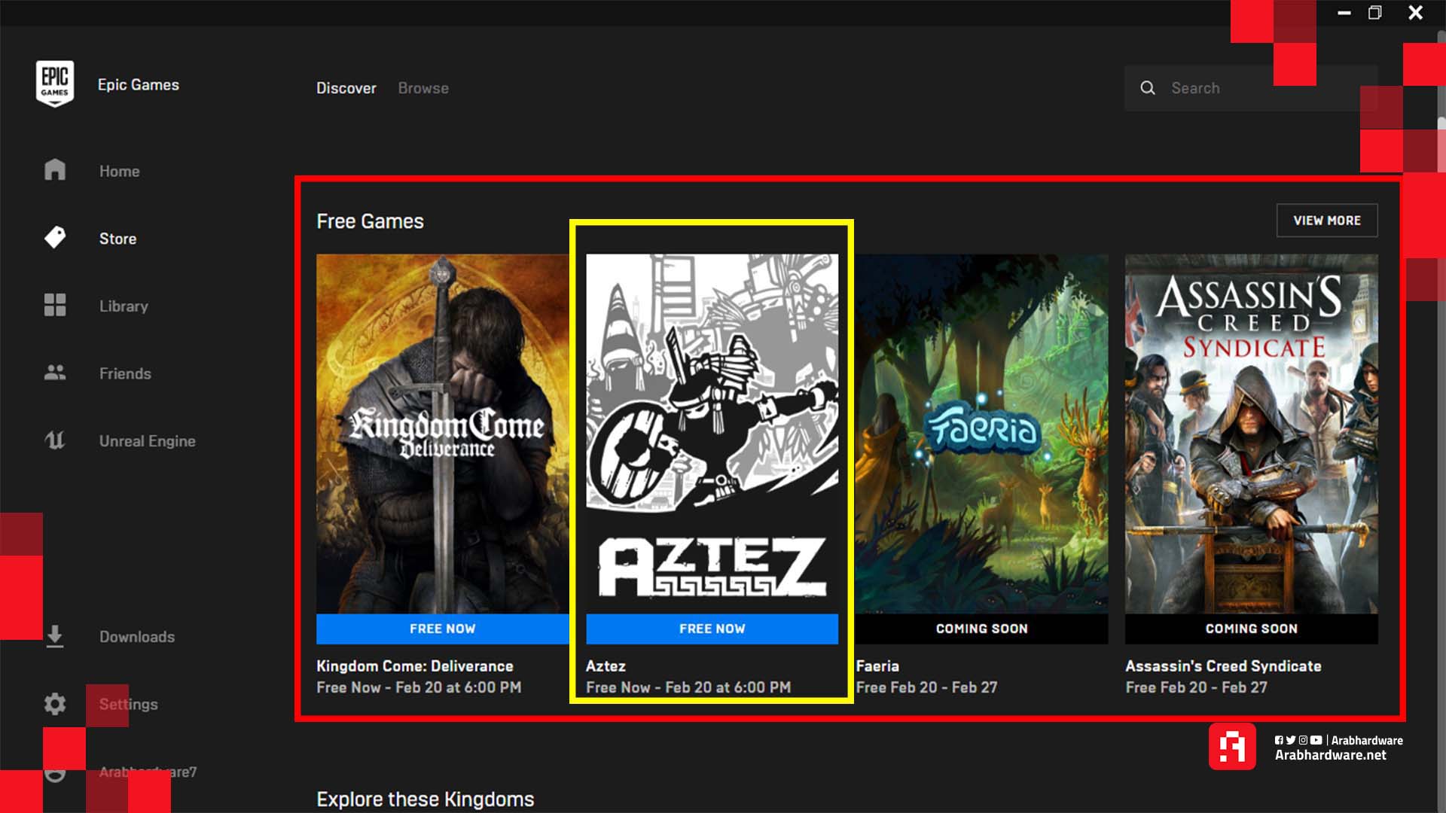The image size is (1446, 813).
Task: Click the Unreal Engine logo icon
Action: click(55, 440)
